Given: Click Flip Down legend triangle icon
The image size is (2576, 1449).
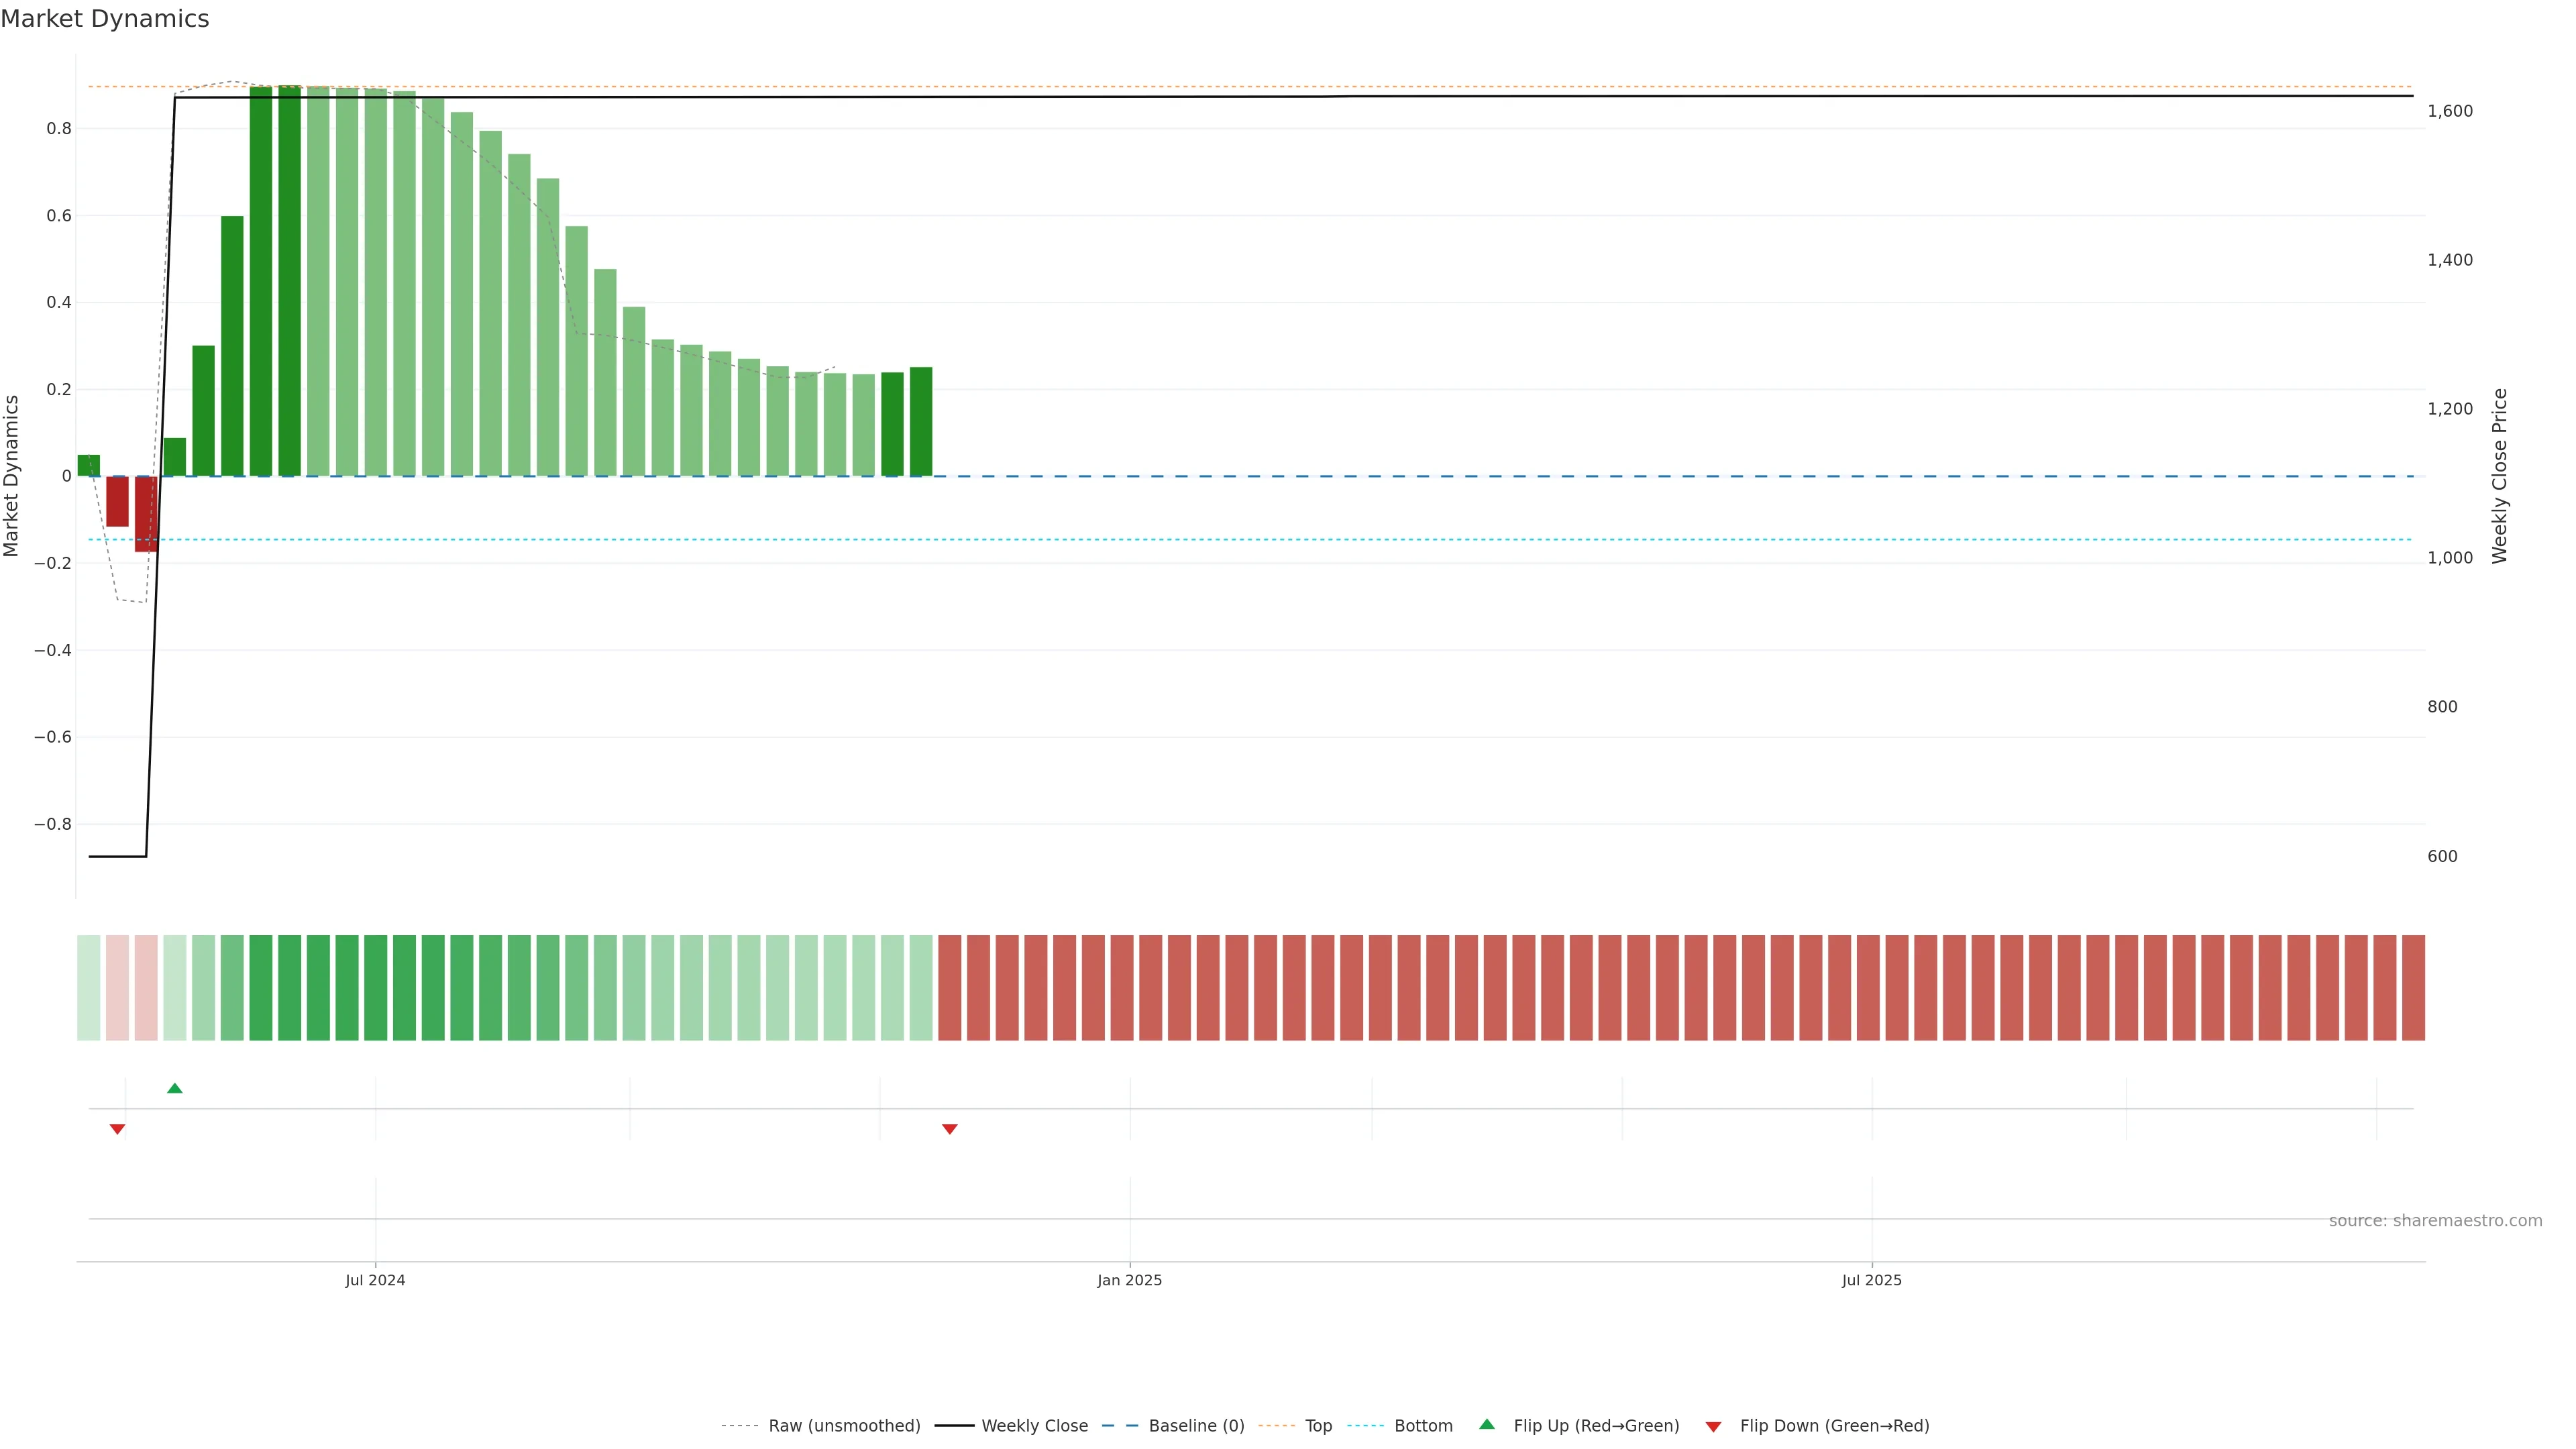Looking at the screenshot, I should point(1713,1427).
